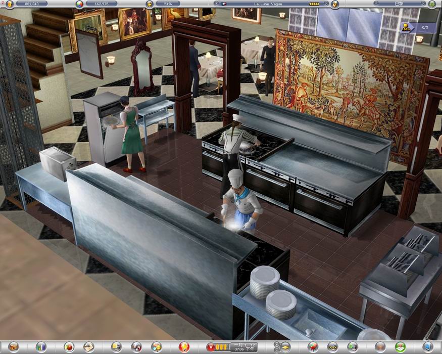
Task: Open the bar chart statistics icon
Action: [41, 347]
